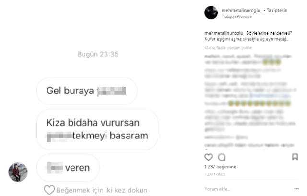This screenshot has height=196, width=307.
Task: Open more options three-dot menu
Action: tap(296, 189)
